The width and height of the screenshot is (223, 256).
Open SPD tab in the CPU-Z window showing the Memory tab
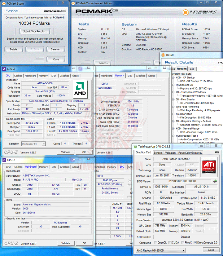[x=130, y=76]
